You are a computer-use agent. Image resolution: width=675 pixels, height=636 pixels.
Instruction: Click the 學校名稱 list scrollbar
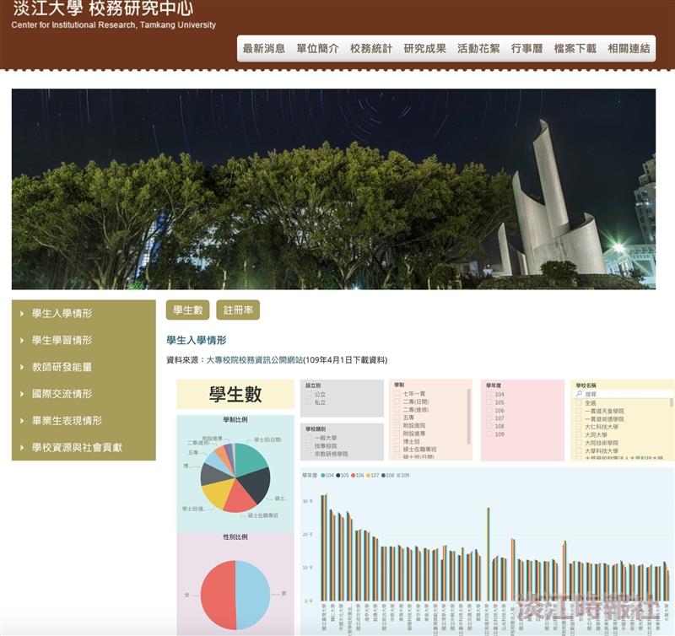(x=671, y=402)
